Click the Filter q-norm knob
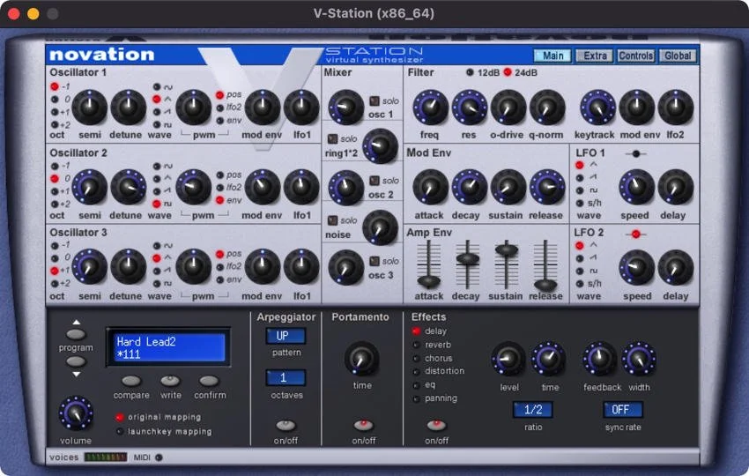Viewport: 749px width, 476px height. click(547, 108)
